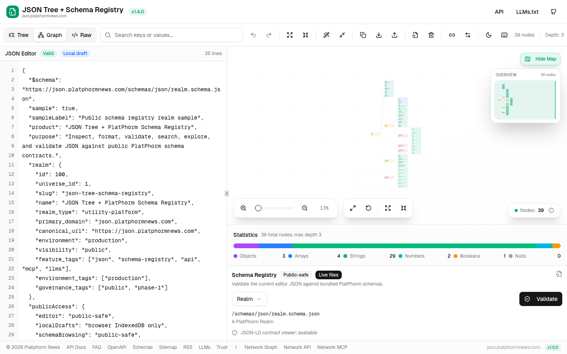Minify JSON with the inward arrows icon
Screen dimensions: 567x354
342,35
